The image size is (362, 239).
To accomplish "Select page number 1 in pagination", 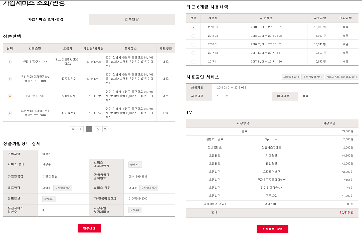I will tap(89, 129).
